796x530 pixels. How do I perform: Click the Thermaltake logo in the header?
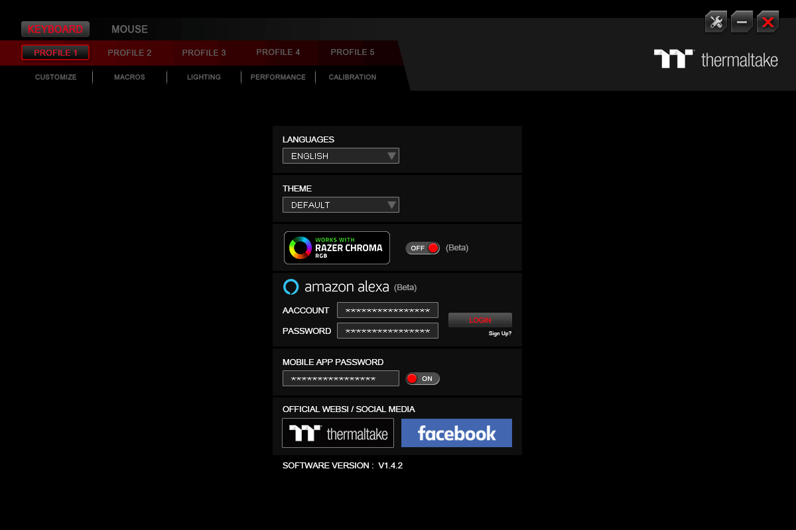pos(716,60)
